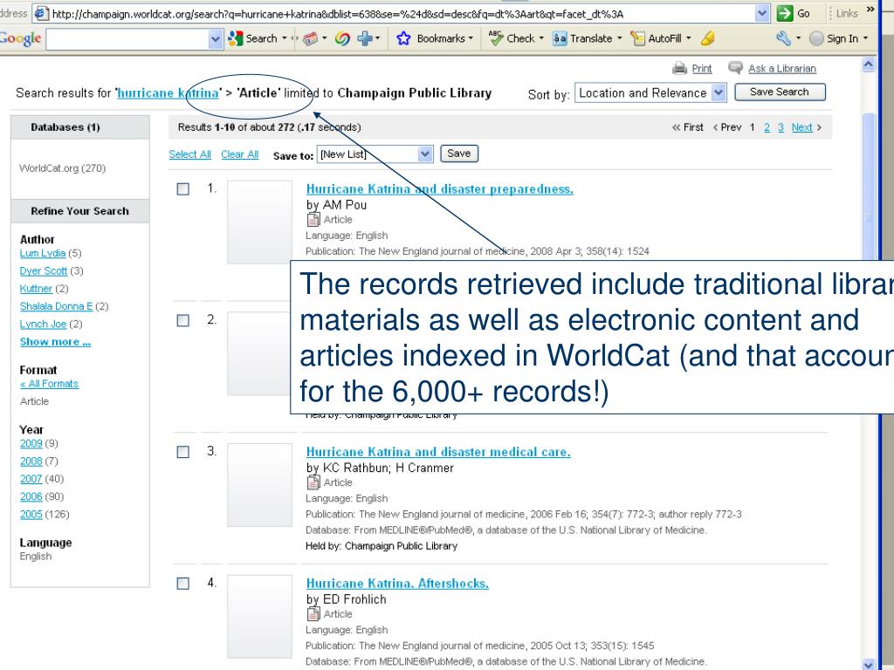Click the All Formats link
The height and width of the screenshot is (670, 894).
pos(49,384)
